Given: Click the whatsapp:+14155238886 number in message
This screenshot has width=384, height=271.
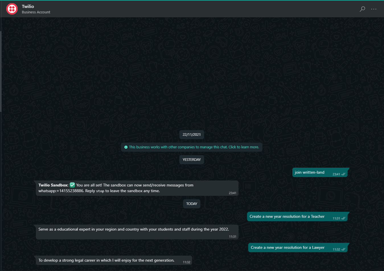Looking at the screenshot, I should [x=61, y=191].
